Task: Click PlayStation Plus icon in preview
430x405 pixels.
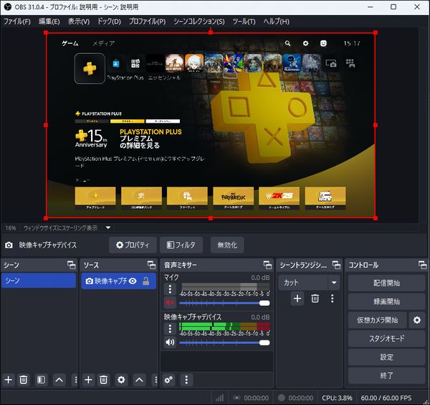Action: coord(90,68)
